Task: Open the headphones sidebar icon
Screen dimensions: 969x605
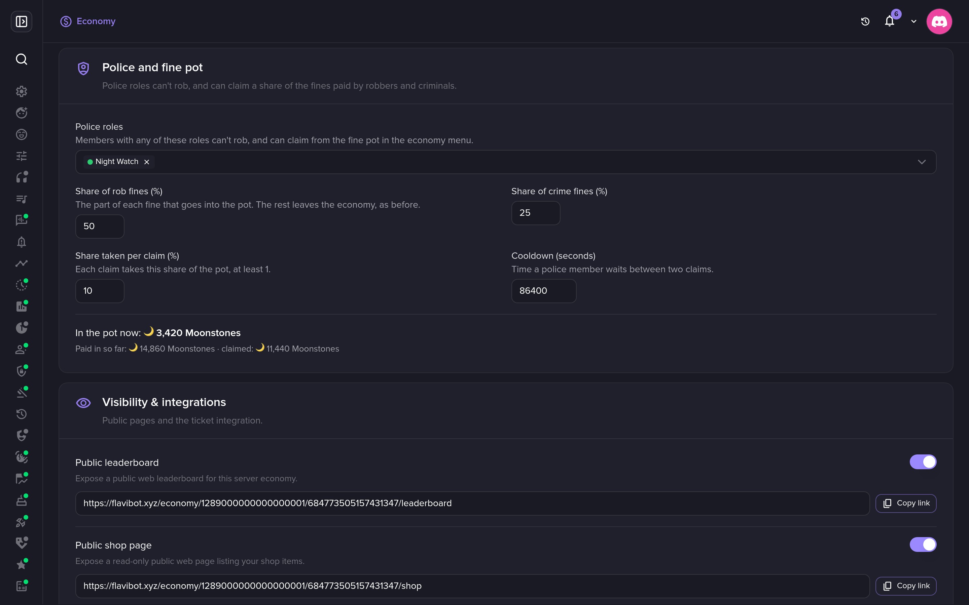Action: click(x=21, y=177)
